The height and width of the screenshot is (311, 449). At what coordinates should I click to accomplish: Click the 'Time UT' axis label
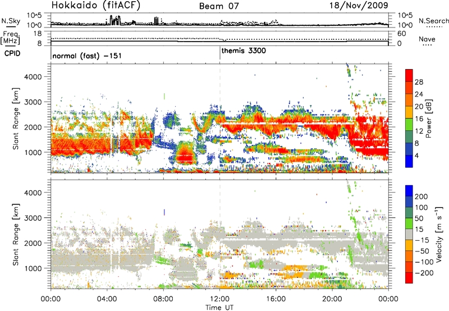219,308
